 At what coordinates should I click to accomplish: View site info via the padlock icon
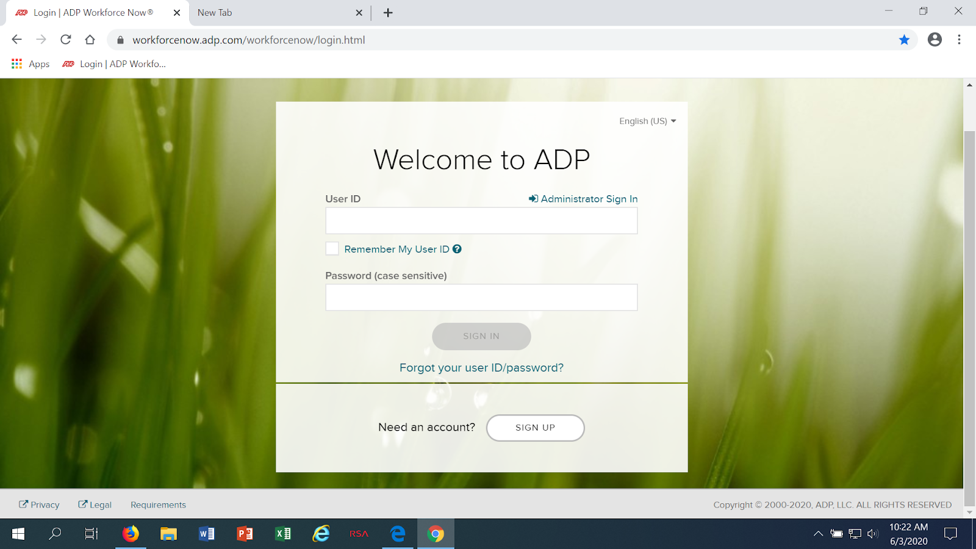120,40
